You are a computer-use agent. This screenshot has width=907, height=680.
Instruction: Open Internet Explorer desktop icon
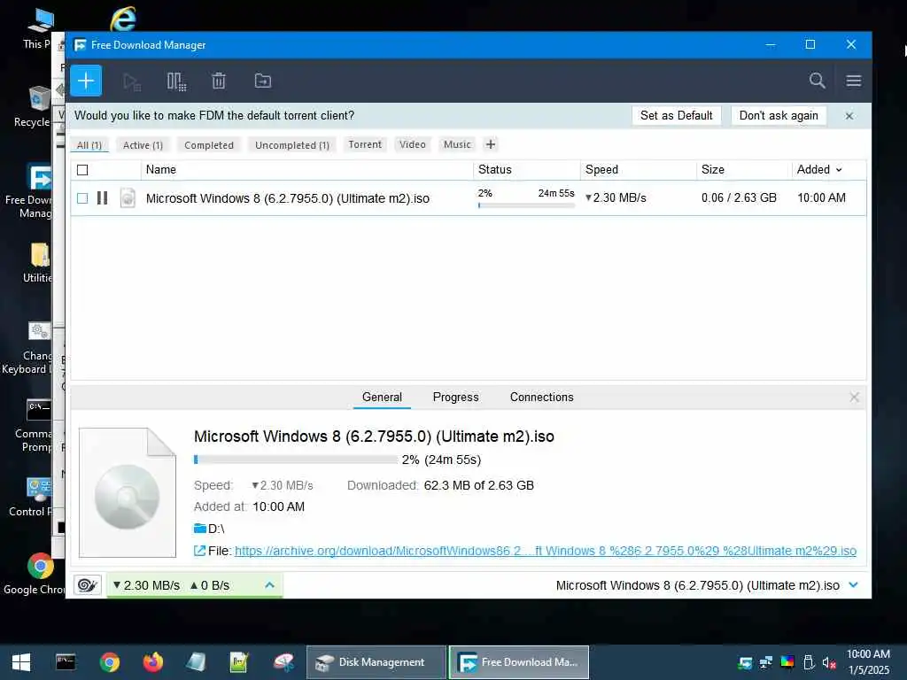(123, 19)
